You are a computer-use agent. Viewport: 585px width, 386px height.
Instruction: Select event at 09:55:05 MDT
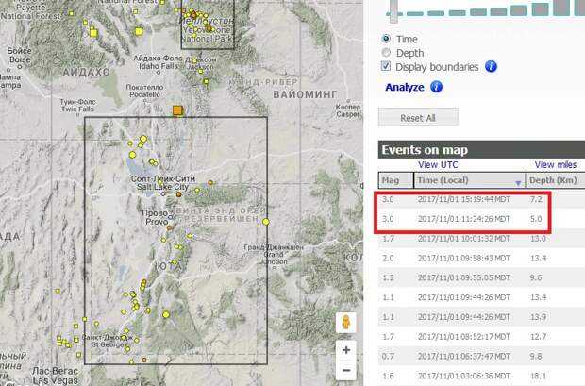tap(481, 277)
